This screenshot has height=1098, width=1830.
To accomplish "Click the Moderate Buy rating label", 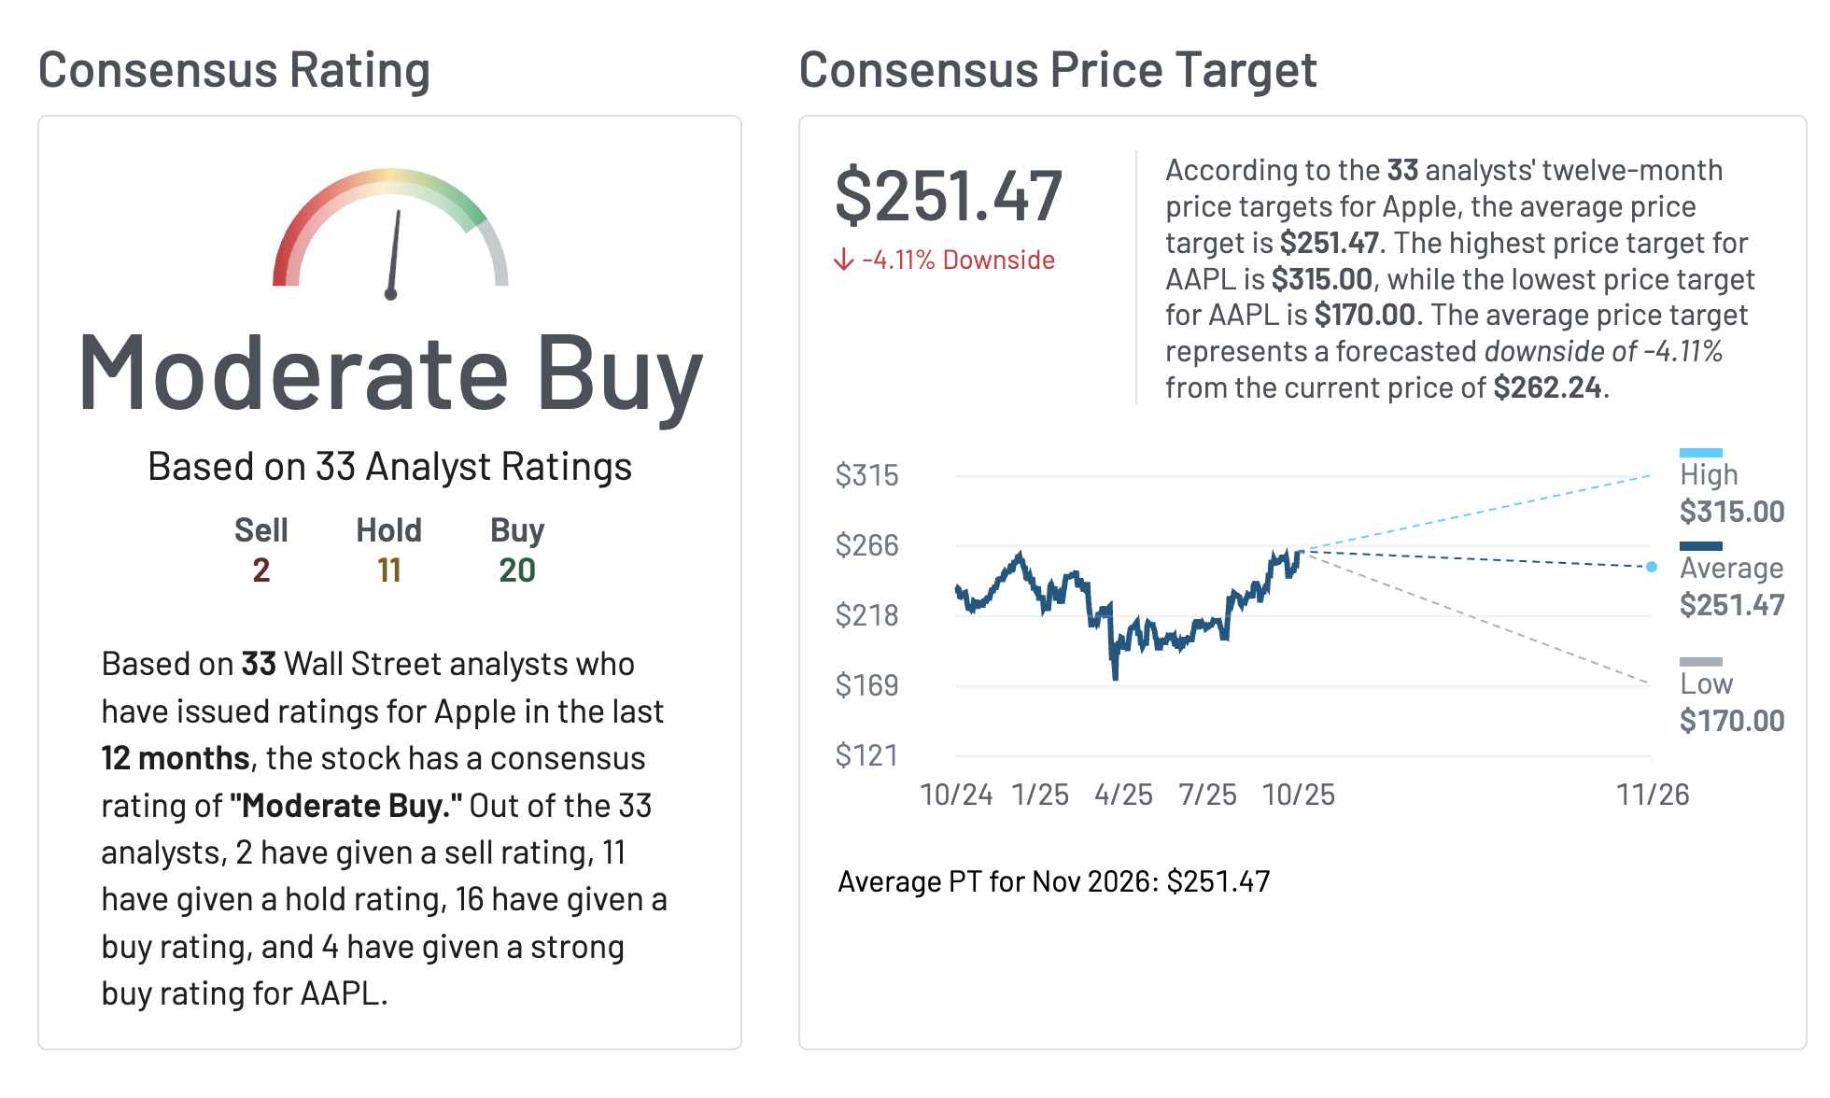I will click(x=390, y=373).
